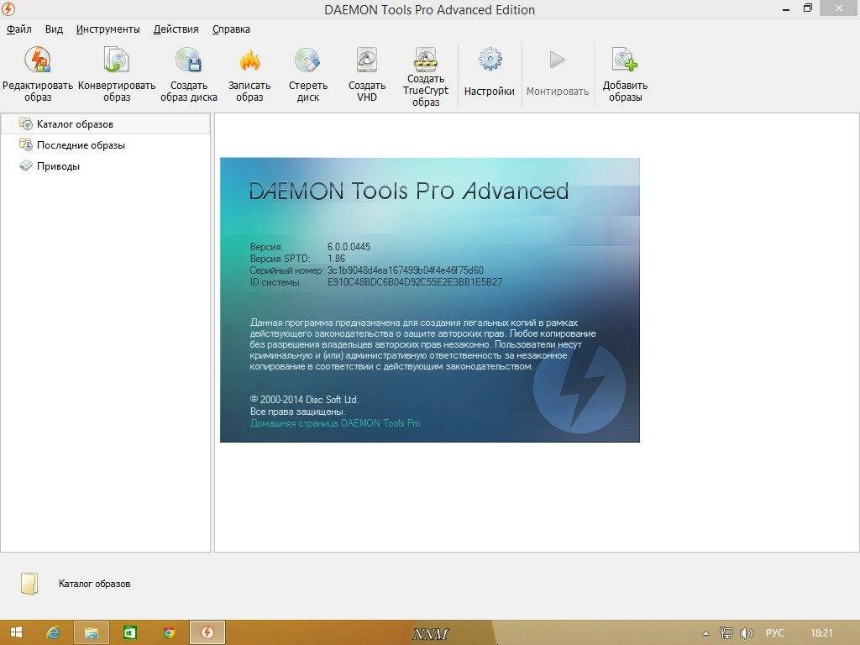Click the © 2000-2014 Disc Soft Ltd. text
The width and height of the screenshot is (860, 645).
(x=304, y=400)
